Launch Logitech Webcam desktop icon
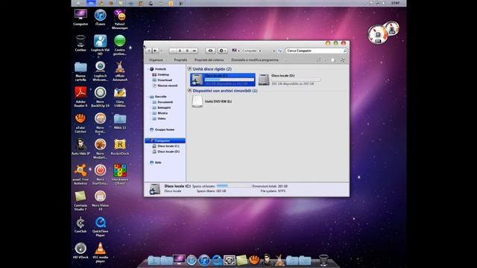The width and height of the screenshot is (477, 268). point(100,71)
